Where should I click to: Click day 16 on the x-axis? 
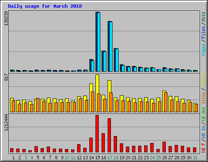click(104, 158)
